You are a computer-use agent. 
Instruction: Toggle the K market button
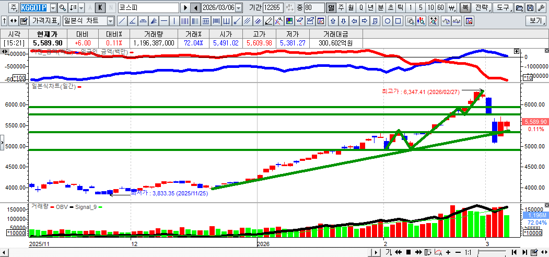click(x=99, y=8)
